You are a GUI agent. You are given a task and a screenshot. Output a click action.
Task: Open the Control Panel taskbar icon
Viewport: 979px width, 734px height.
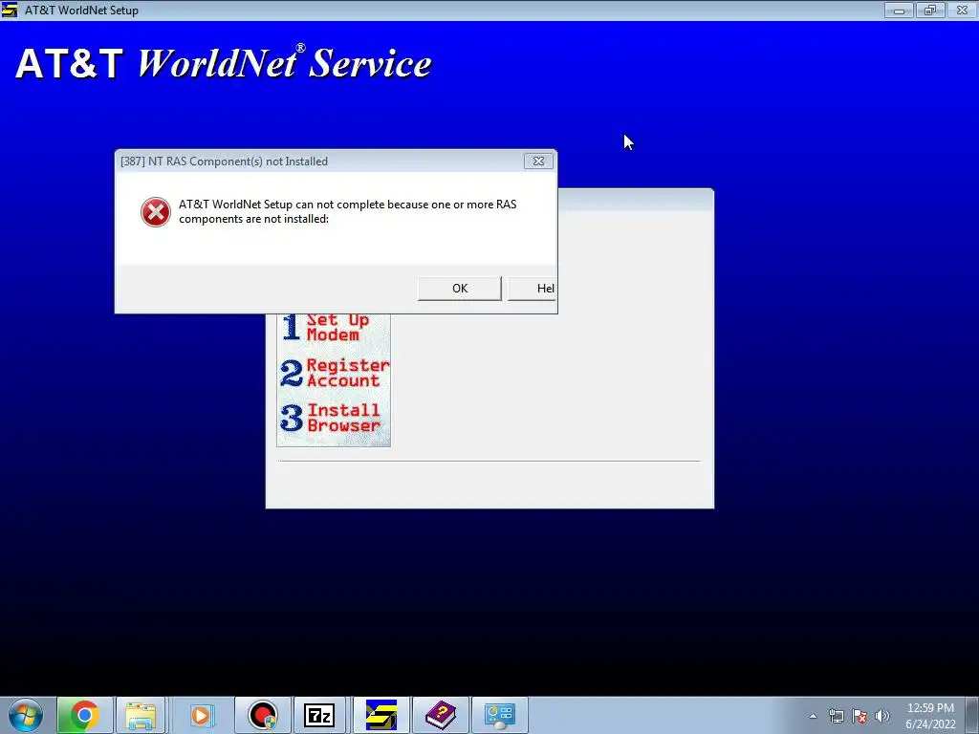click(x=499, y=715)
